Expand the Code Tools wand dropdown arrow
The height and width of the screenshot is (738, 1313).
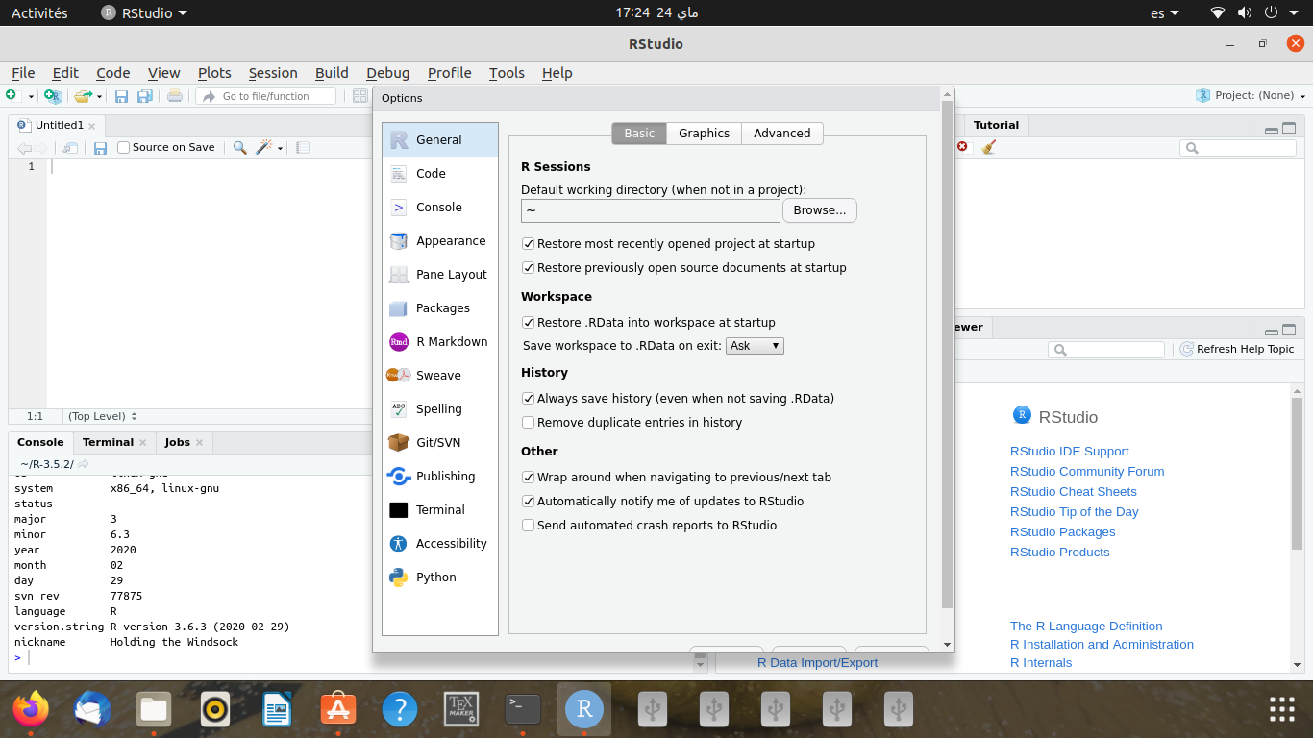click(x=280, y=148)
